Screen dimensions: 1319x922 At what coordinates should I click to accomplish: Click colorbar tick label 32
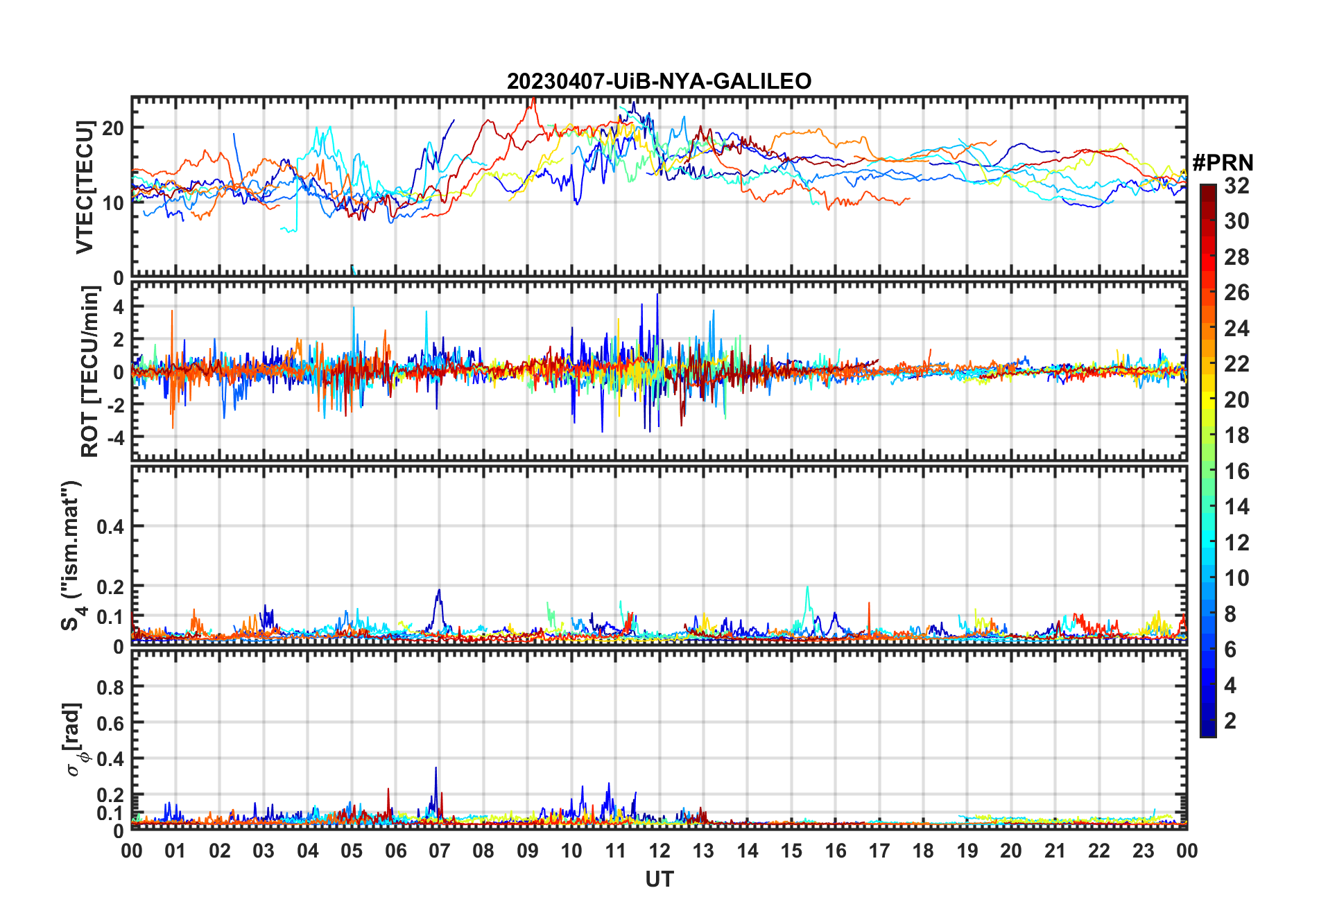tap(1236, 186)
